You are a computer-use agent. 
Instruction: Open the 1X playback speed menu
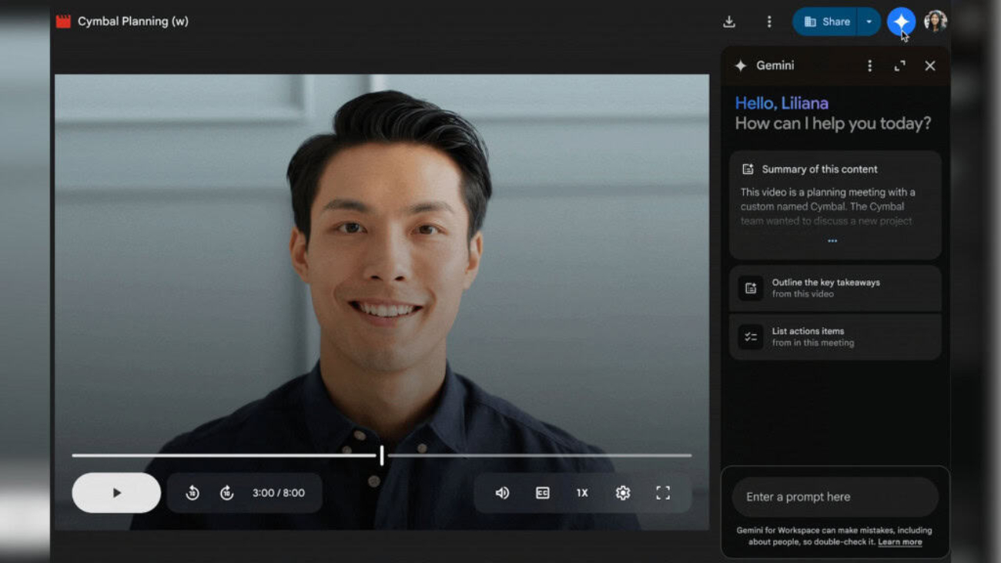(582, 493)
